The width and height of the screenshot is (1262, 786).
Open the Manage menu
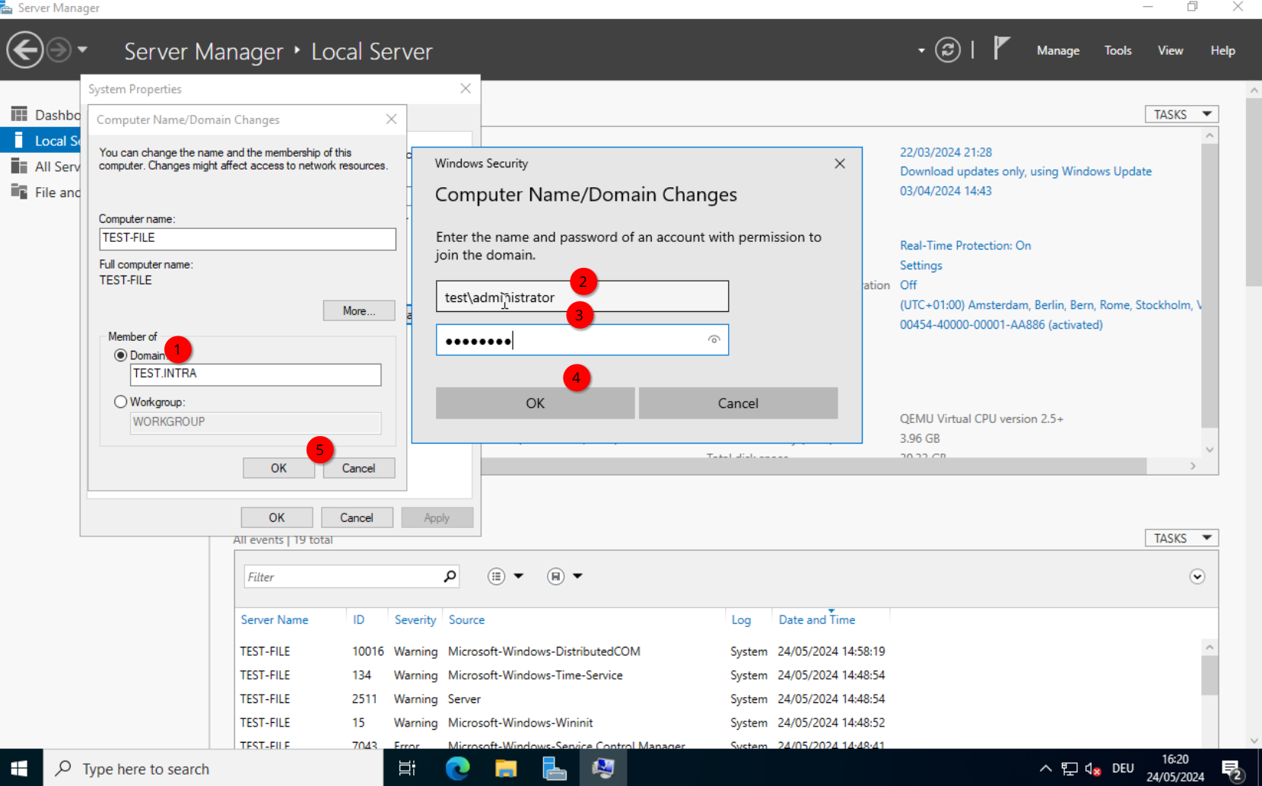click(1057, 50)
